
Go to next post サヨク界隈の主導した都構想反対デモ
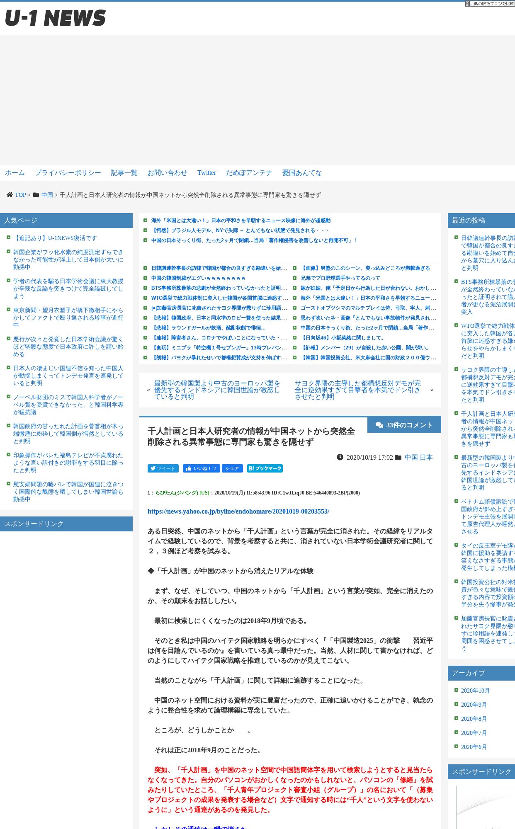tap(358, 390)
